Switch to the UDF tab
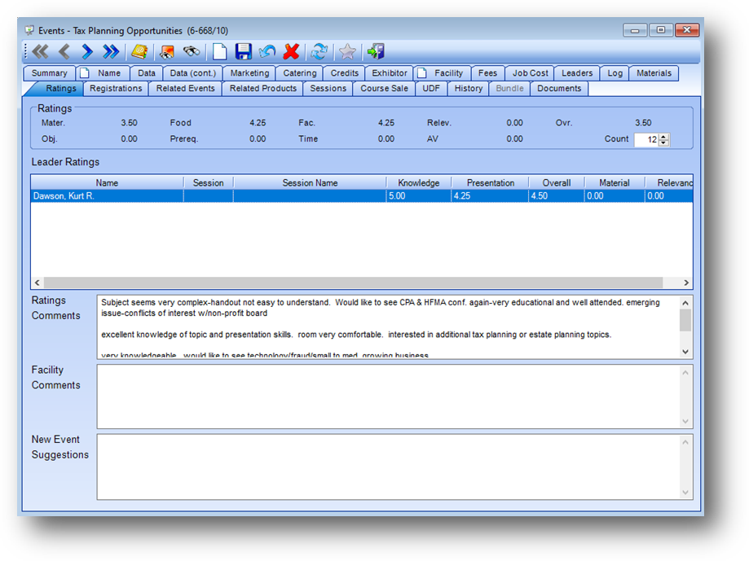 (x=431, y=88)
